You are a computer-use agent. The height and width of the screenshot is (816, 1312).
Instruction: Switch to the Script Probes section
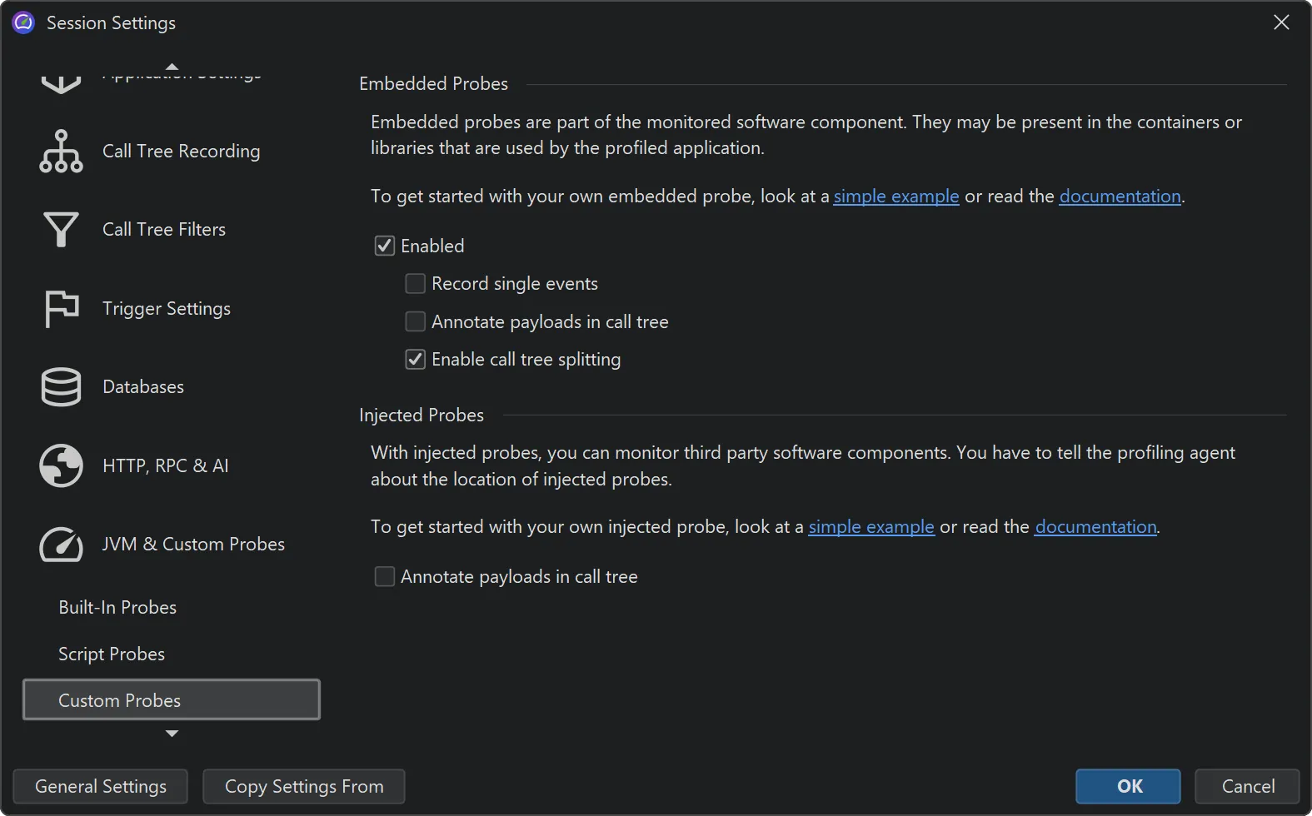coord(112,654)
